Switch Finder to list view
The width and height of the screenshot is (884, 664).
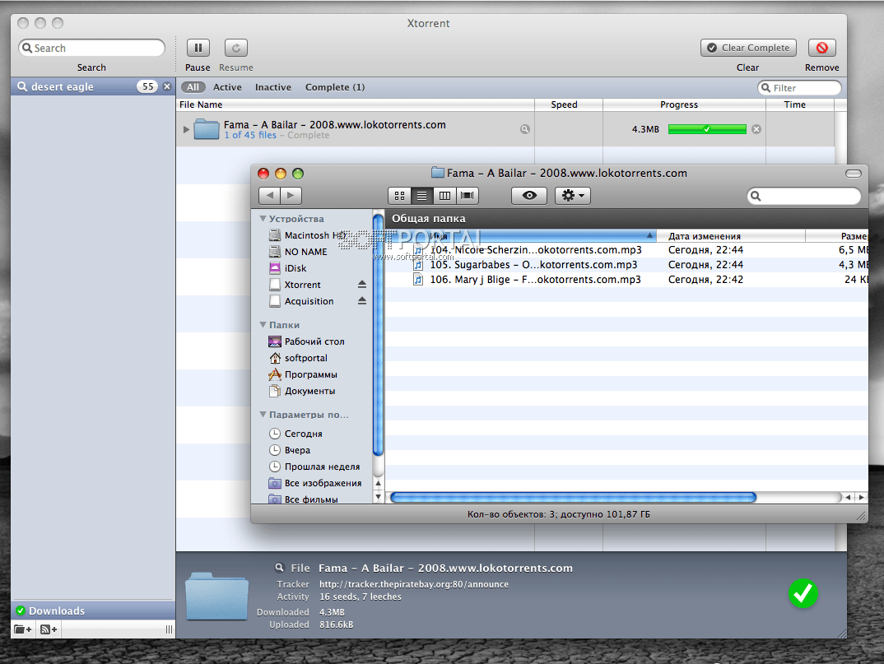pos(421,196)
